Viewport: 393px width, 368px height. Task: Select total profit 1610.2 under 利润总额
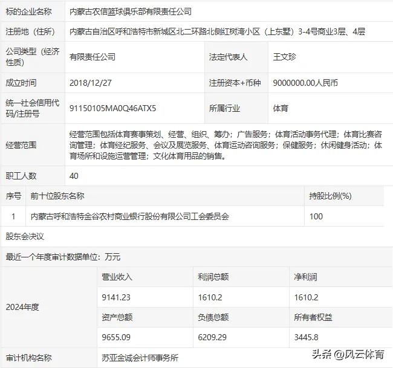pos(210,297)
